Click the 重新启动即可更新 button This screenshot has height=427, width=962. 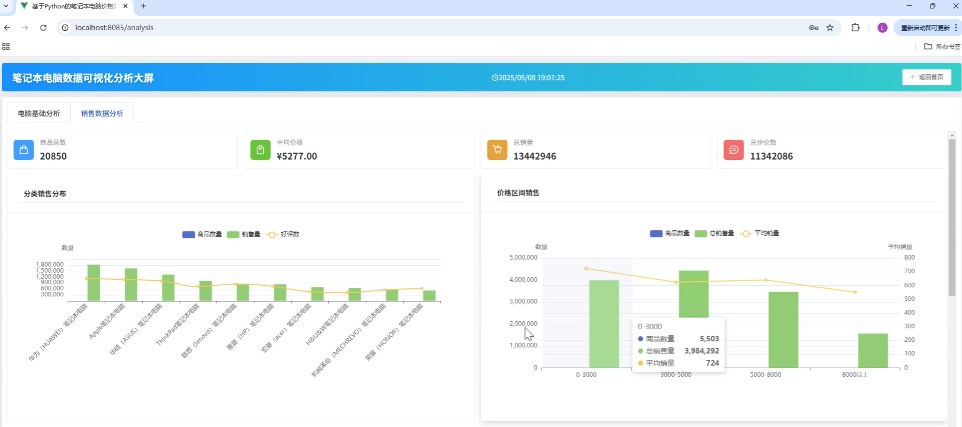pos(925,28)
